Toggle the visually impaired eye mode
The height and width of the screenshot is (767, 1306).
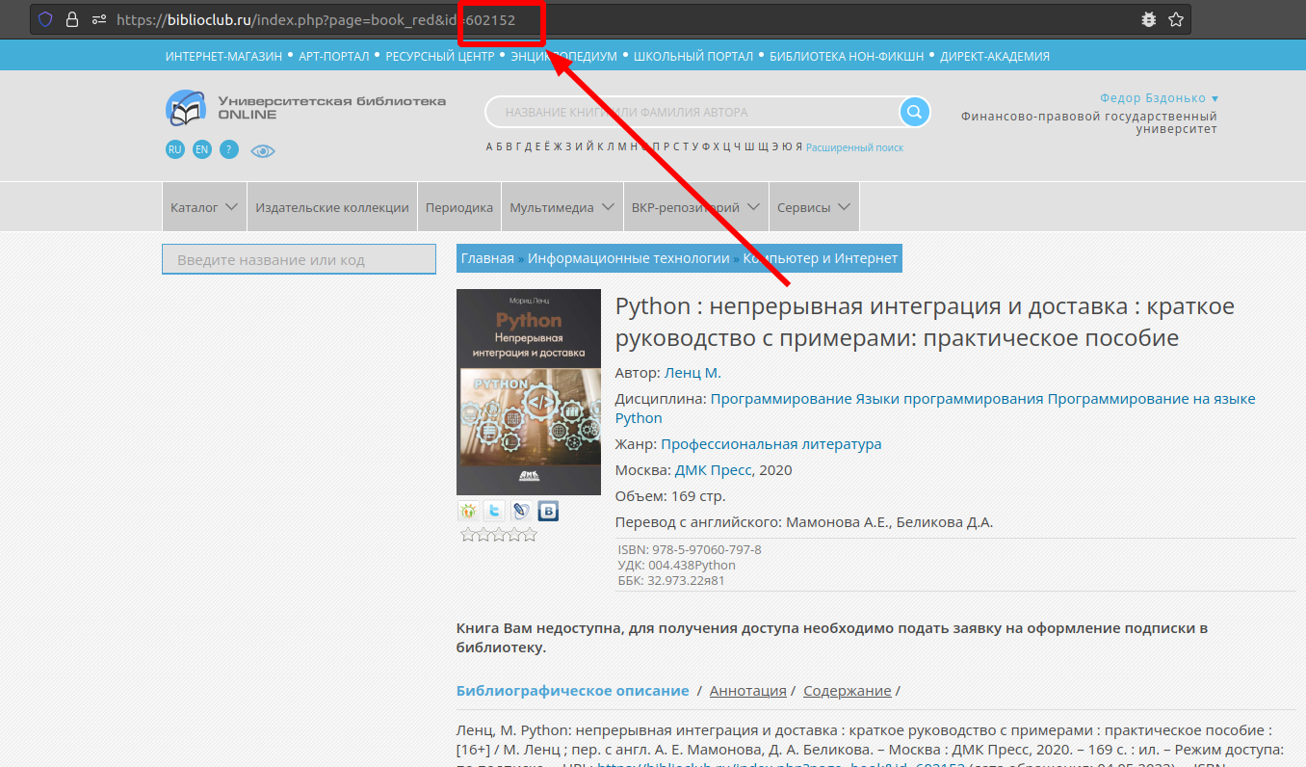tap(263, 150)
